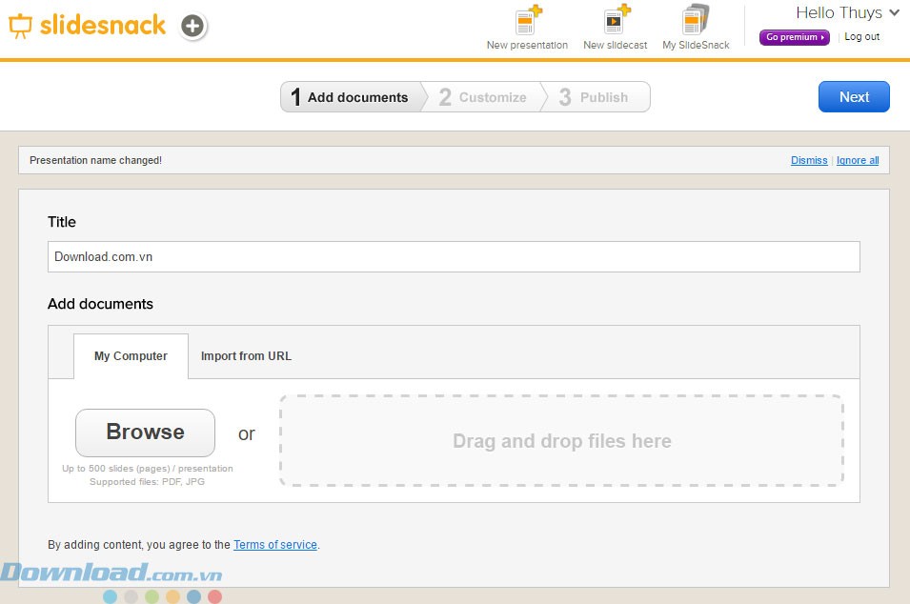Click the drag and drop files area
This screenshot has width=910, height=604.
click(561, 441)
